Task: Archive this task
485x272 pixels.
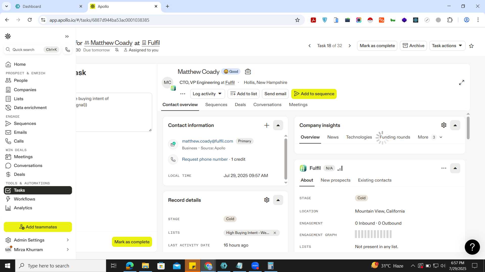Action: 413,46
